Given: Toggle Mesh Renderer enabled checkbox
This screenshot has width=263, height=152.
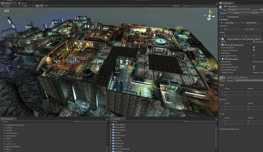Looking at the screenshot, I should click(x=226, y=45).
